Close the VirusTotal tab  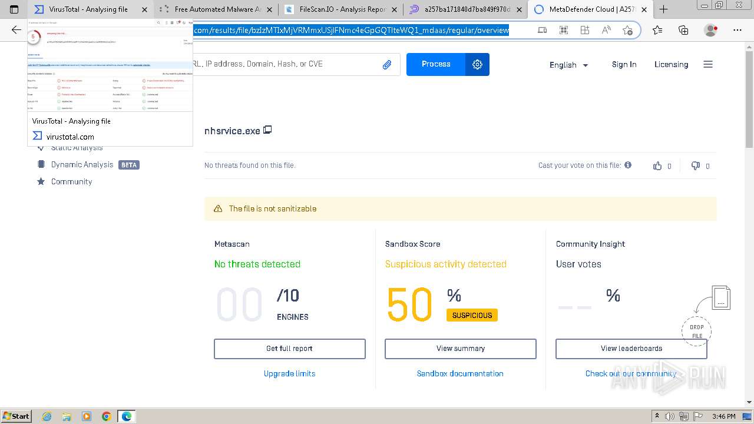[145, 9]
